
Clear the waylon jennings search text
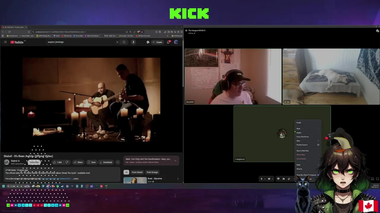coord(117,42)
